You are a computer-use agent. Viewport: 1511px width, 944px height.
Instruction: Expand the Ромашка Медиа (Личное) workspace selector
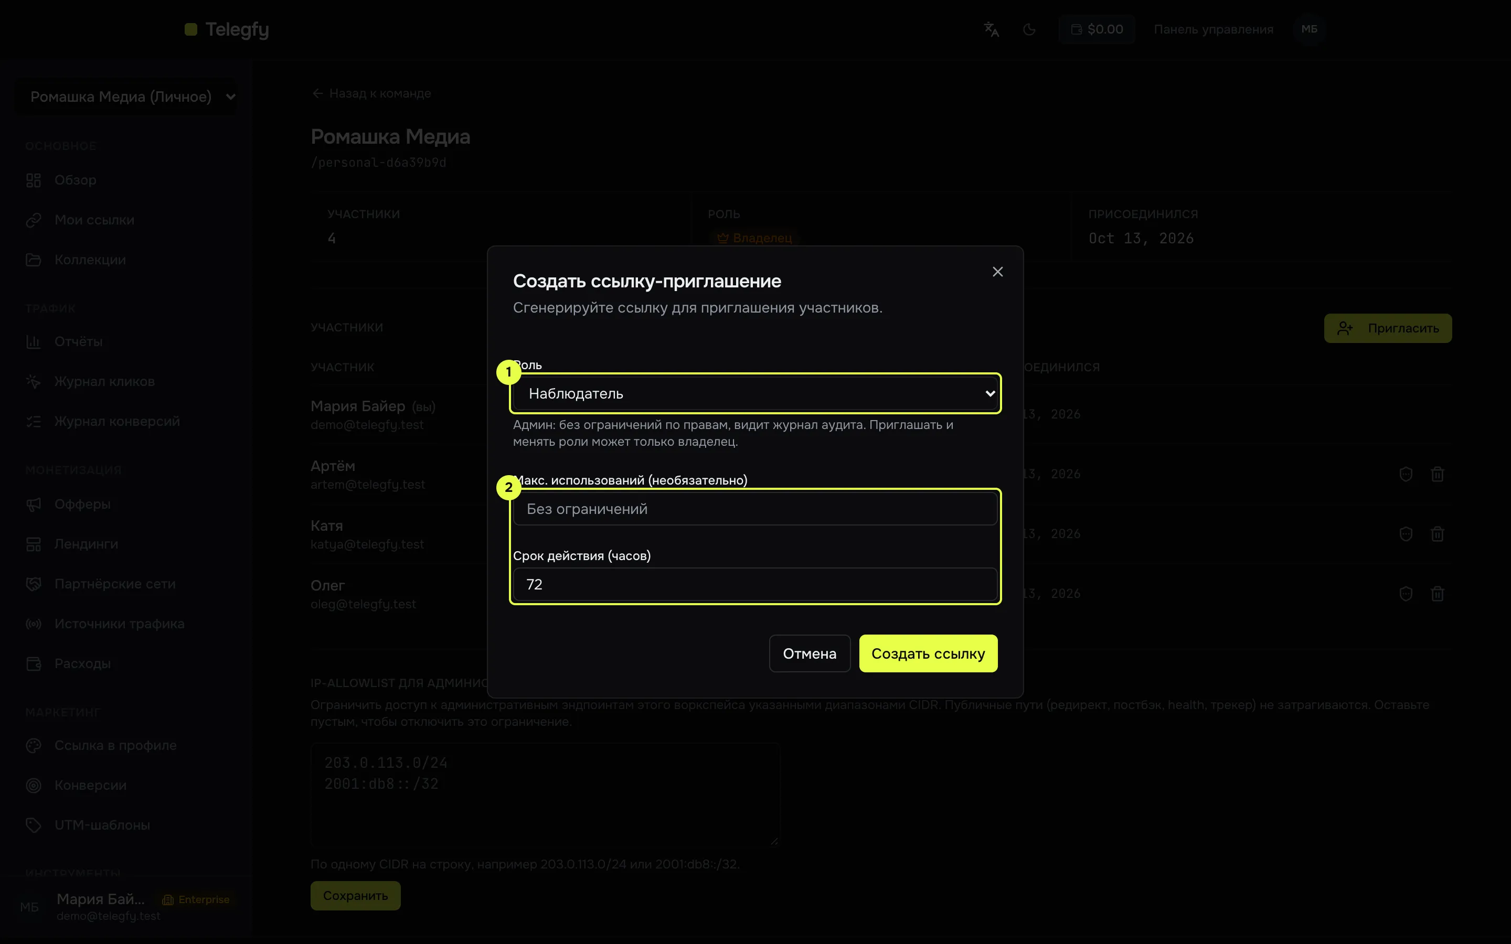coord(126,97)
